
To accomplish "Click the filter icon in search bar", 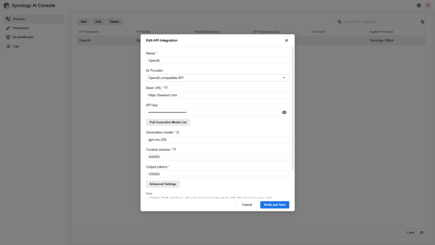I will (422, 22).
